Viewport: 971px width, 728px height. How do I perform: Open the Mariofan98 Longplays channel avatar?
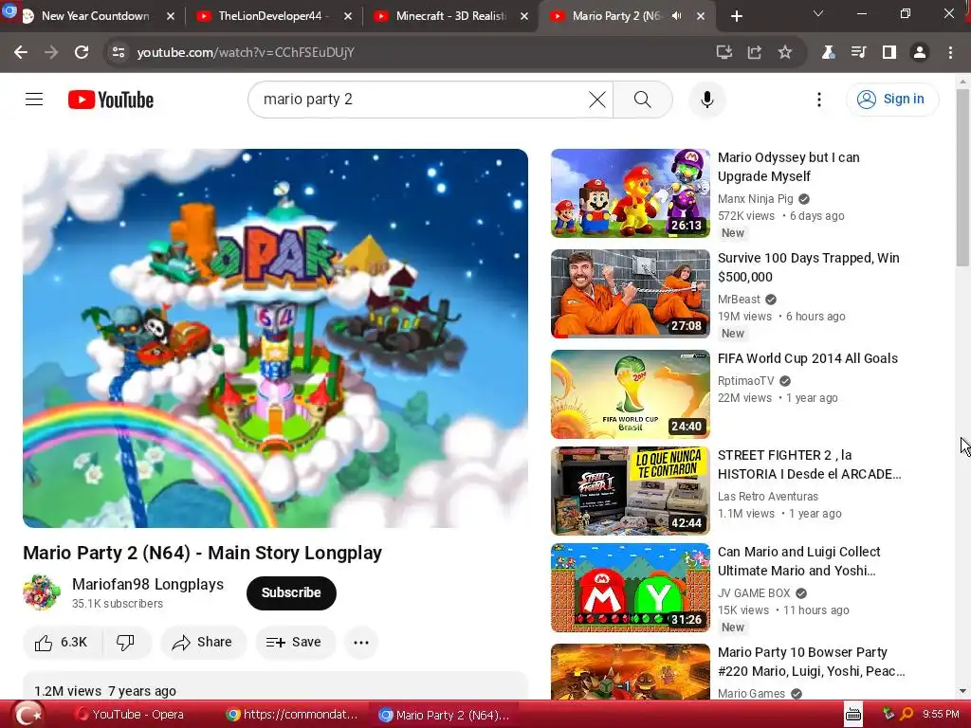[42, 592]
